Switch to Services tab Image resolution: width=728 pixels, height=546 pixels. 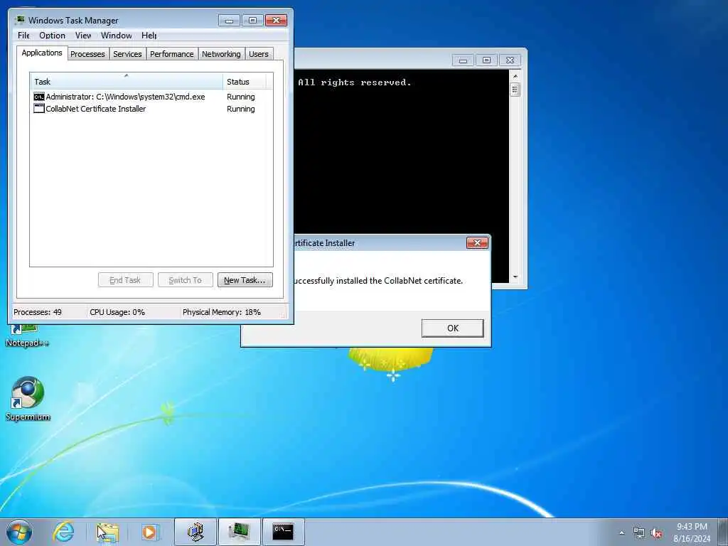point(128,54)
